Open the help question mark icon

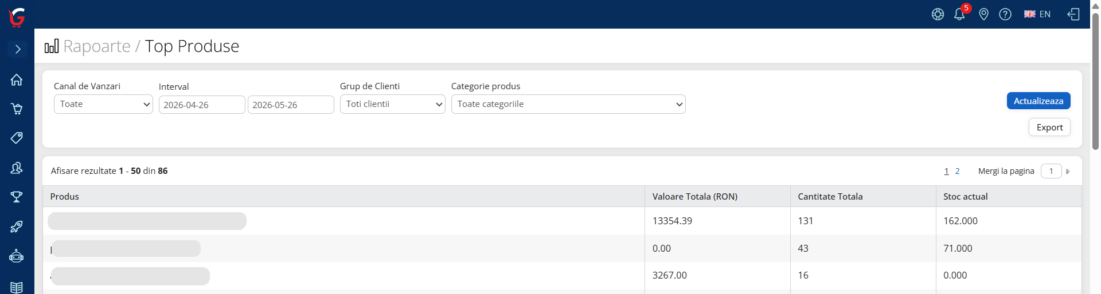(1005, 14)
